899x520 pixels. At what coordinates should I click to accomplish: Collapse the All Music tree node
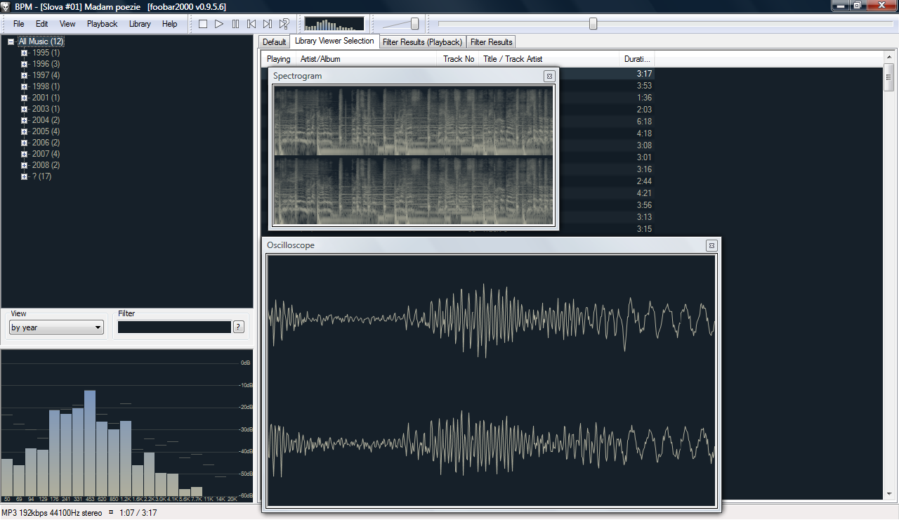[x=11, y=42]
